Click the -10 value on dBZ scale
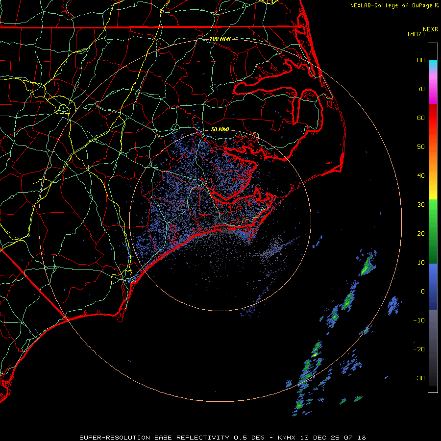 (x=419, y=320)
